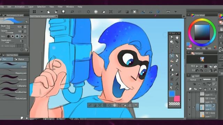Select the Auto select wand tool
The height and width of the screenshot is (125, 223).
[177, 47]
